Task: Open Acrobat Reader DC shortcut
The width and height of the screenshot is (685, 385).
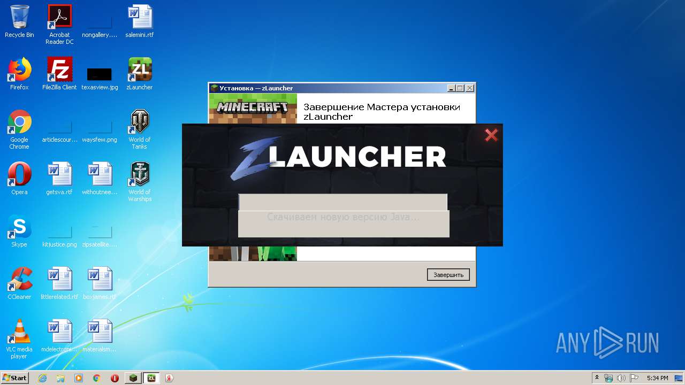Action: click(59, 25)
